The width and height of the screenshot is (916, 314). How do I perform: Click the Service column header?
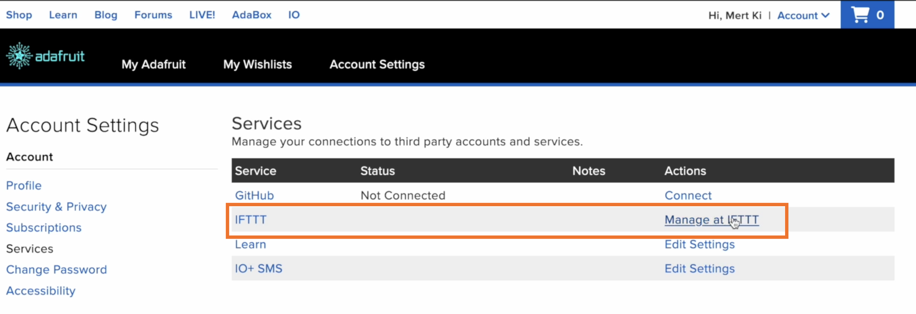255,171
